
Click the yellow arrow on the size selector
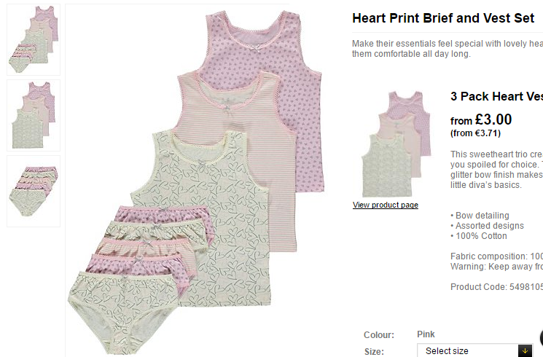click(x=525, y=350)
